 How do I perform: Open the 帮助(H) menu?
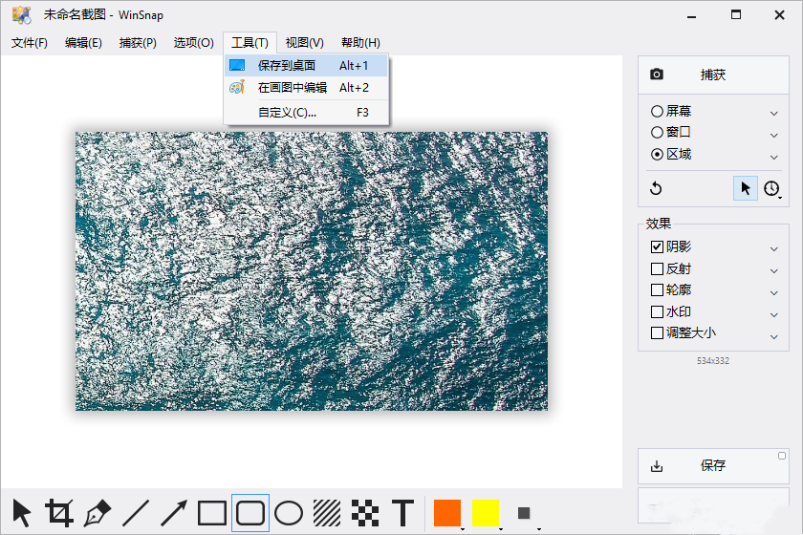360,43
